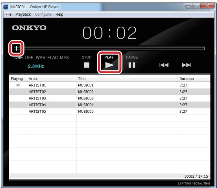Click the FLAC format indicator
The height and width of the screenshot is (188, 217).
(52, 58)
